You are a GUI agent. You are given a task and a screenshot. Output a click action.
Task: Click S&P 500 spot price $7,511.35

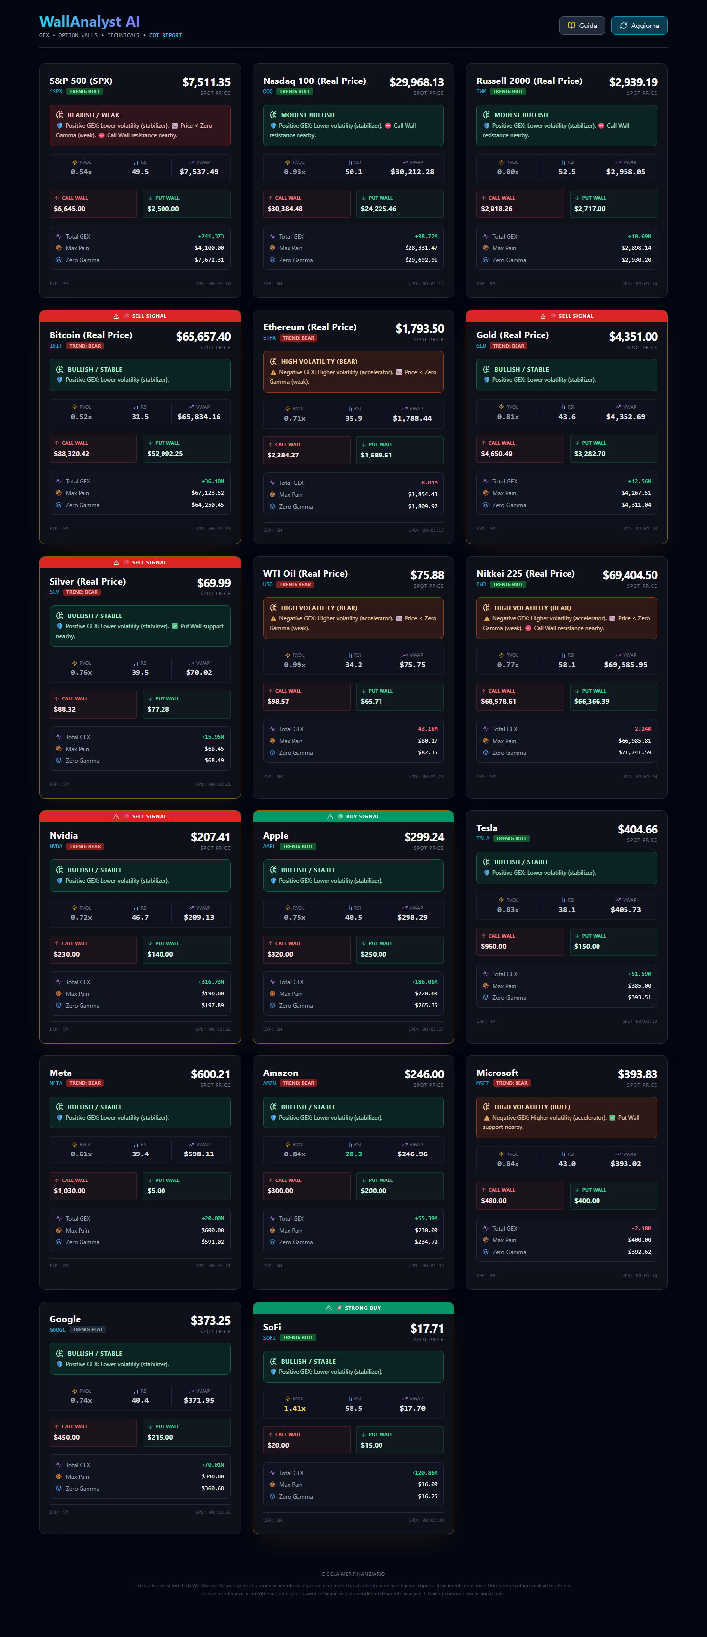(x=206, y=82)
